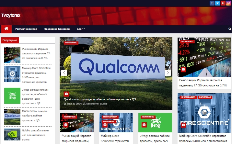Open the Facebook social icon
The width and height of the screenshot is (232, 144).
point(212,3)
